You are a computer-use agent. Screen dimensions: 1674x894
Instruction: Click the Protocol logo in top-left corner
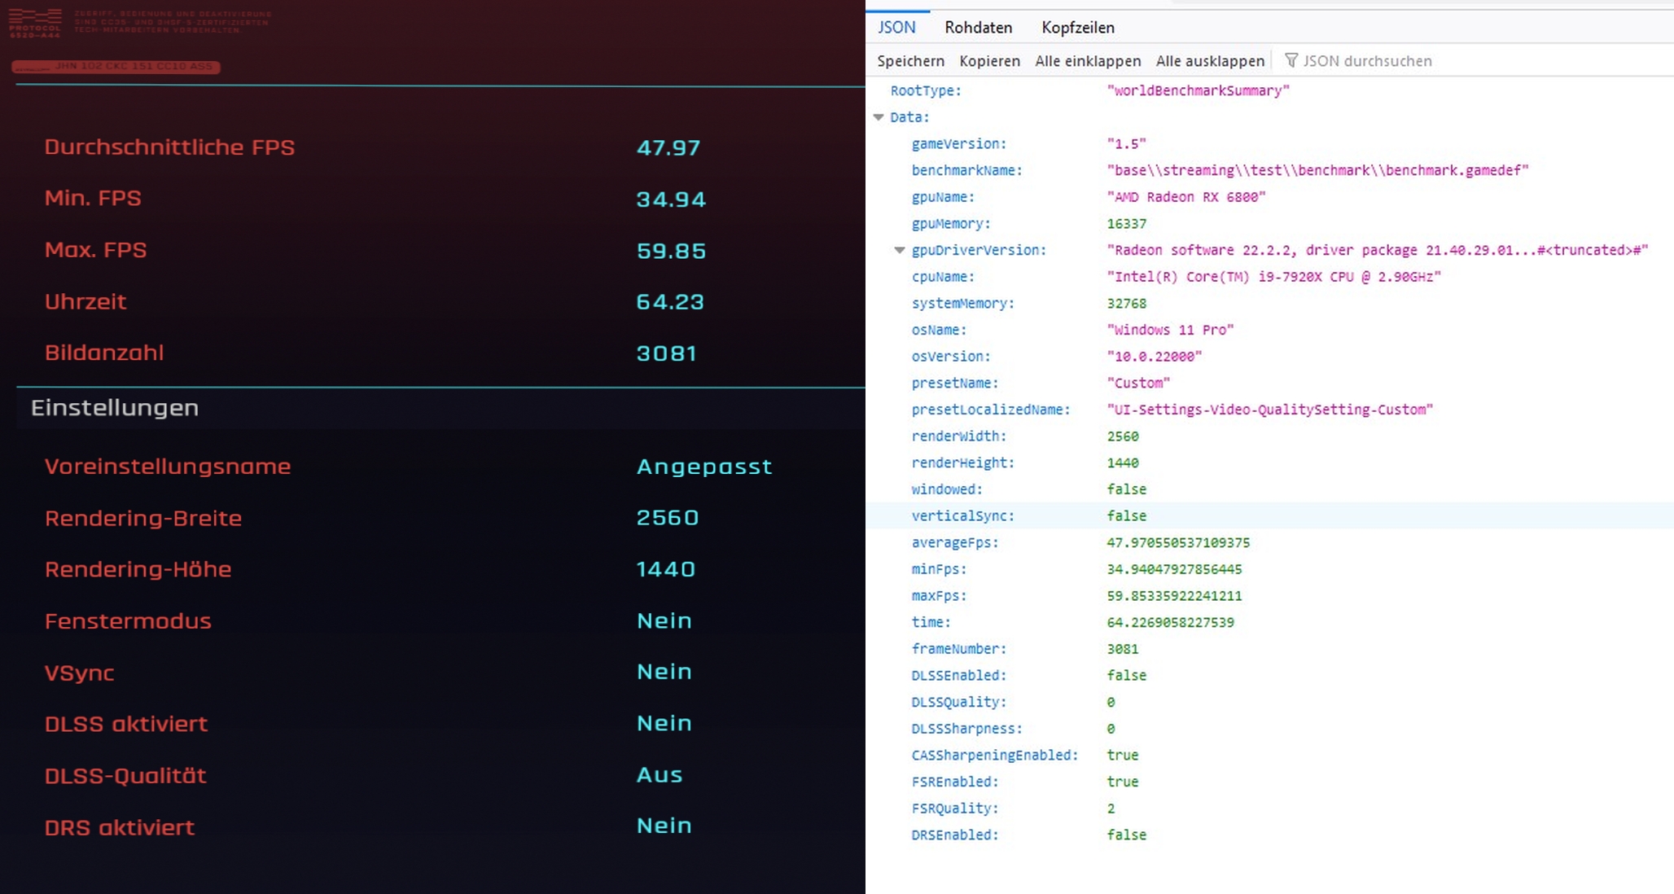(35, 23)
